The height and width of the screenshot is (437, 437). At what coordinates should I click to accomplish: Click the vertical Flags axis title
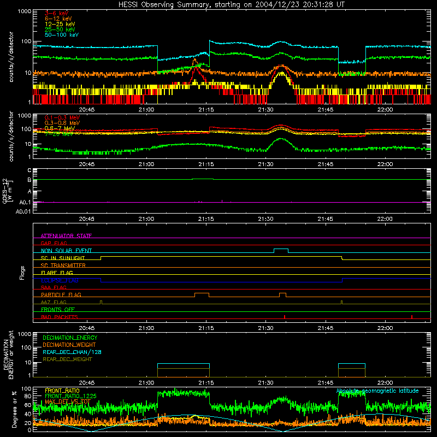click(22, 273)
